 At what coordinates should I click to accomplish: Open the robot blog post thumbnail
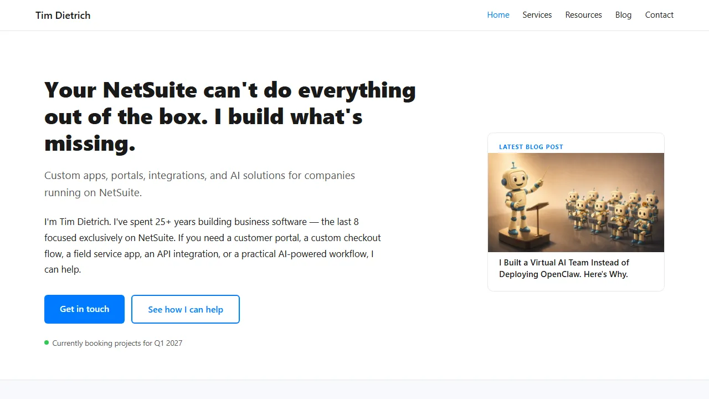(x=576, y=202)
